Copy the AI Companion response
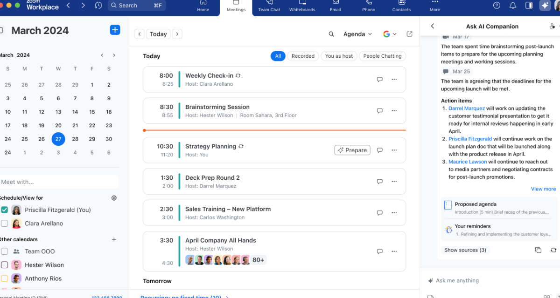Viewport: 560px width, 298px height. (538, 250)
